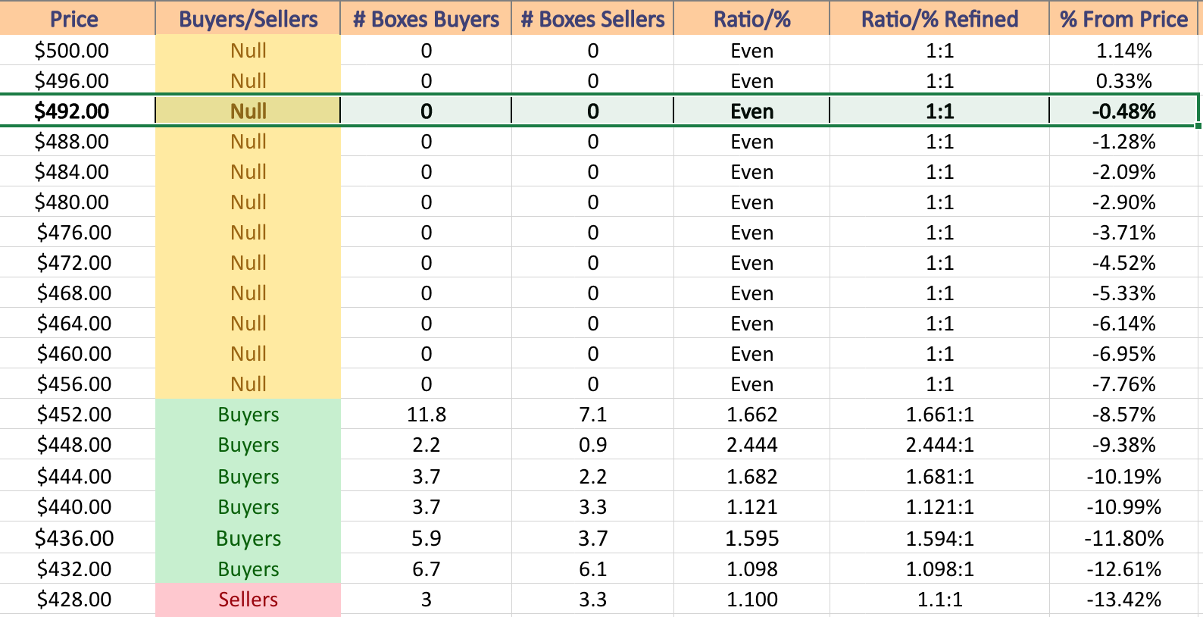Select the Null cell in $500.00 row
This screenshot has height=617, width=1203.
tap(248, 50)
